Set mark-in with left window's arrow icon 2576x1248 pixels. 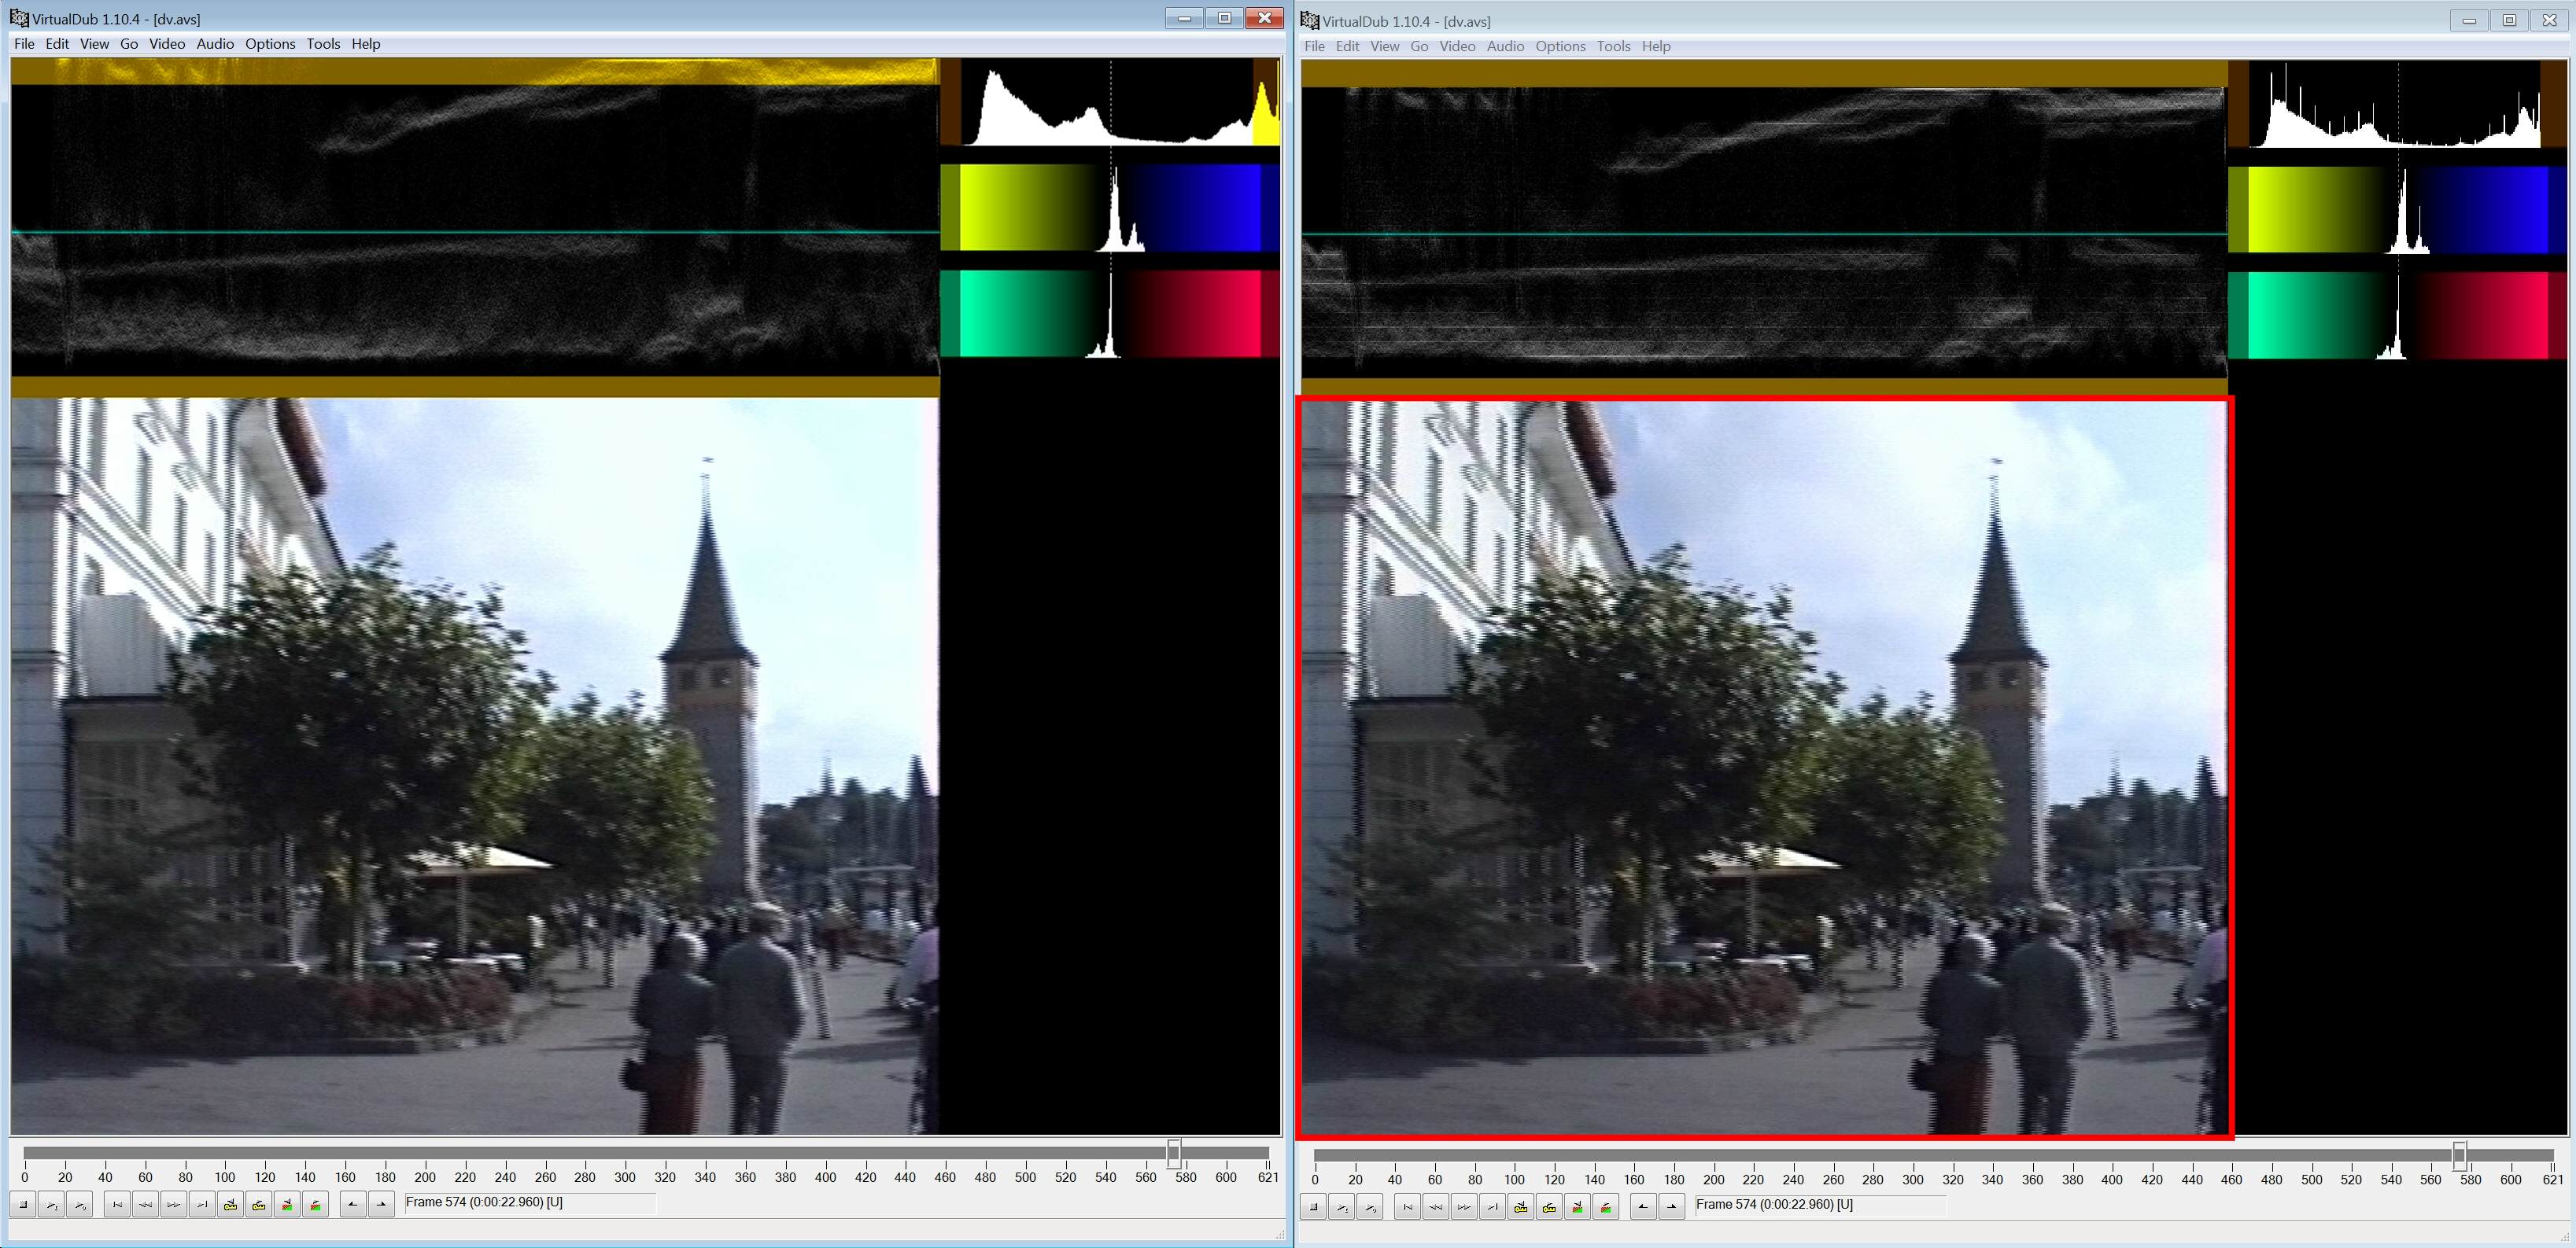(352, 1205)
